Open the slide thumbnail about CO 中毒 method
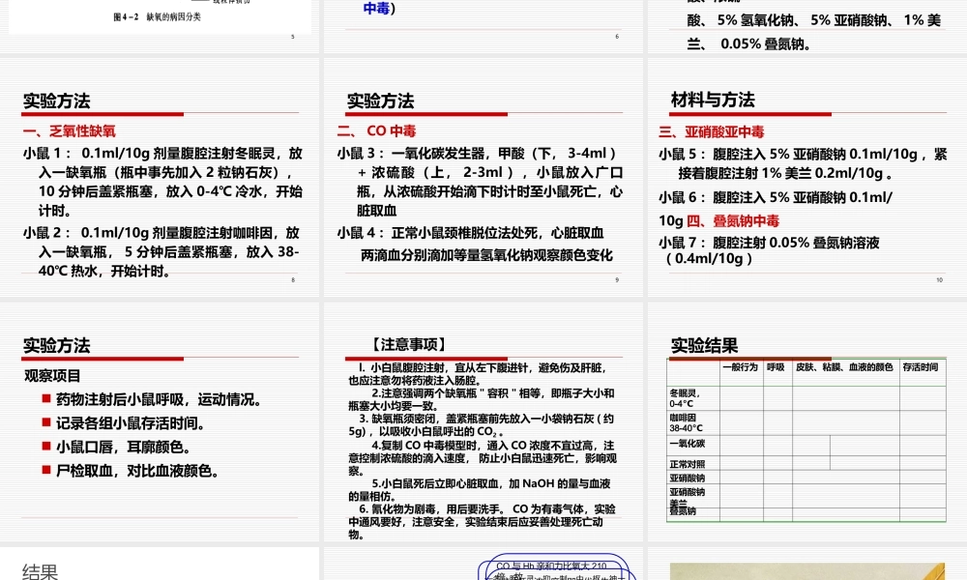Viewport: 967px width, 580px height. pos(483,178)
